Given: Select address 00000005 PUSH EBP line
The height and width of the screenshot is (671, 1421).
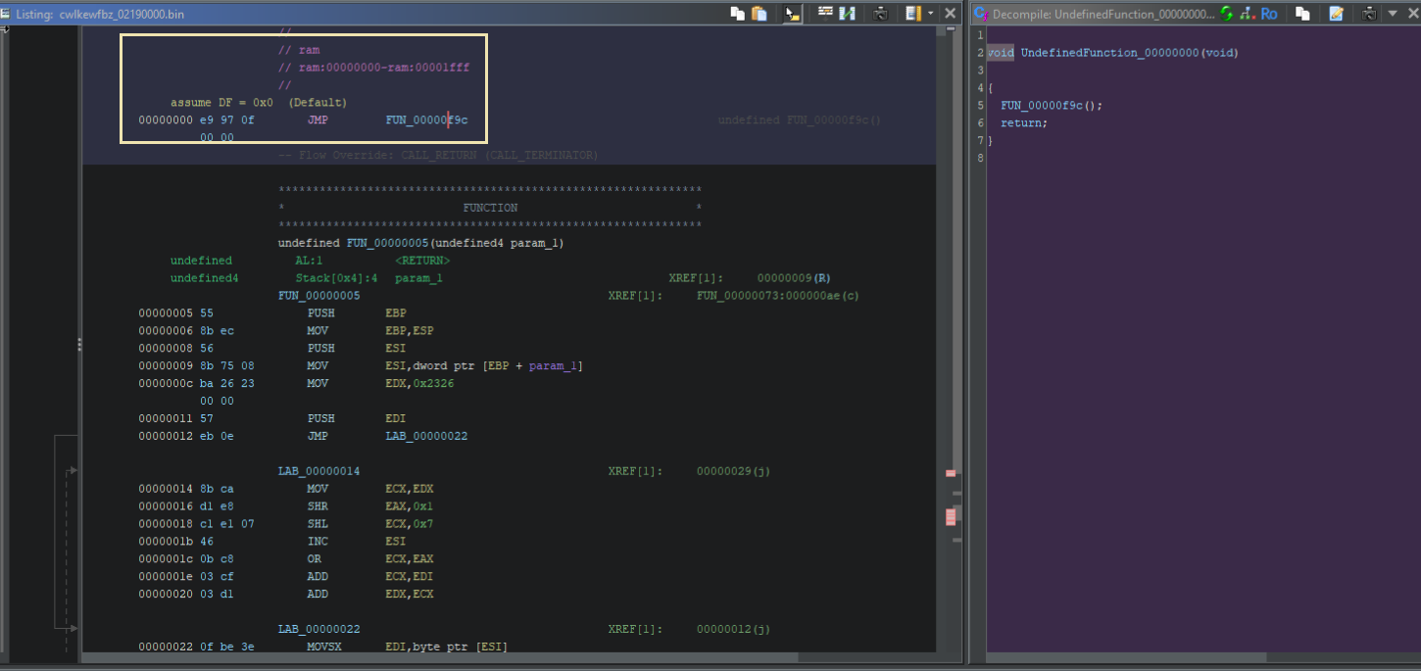Looking at the screenshot, I should pyautogui.click(x=273, y=313).
